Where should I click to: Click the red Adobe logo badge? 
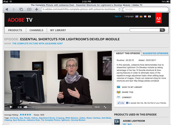[x=159, y=18]
